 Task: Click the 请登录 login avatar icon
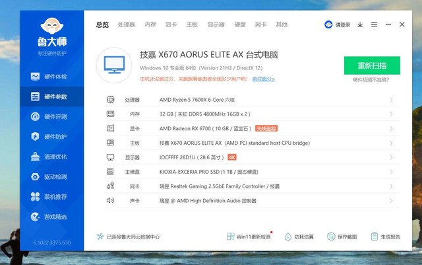coord(328,24)
